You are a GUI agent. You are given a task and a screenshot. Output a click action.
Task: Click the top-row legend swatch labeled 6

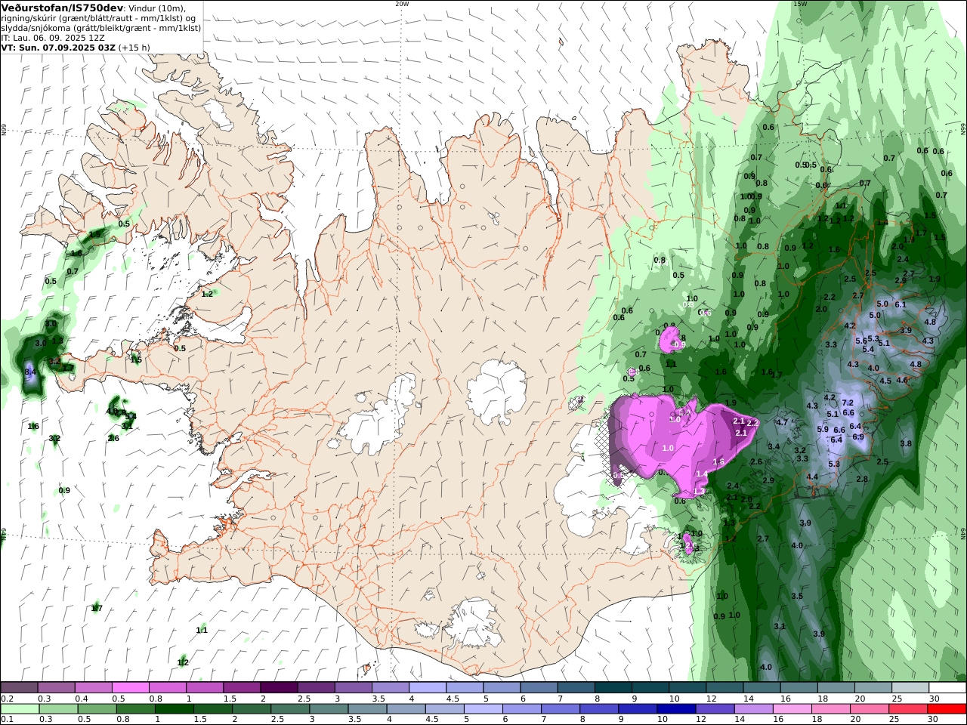click(x=539, y=688)
